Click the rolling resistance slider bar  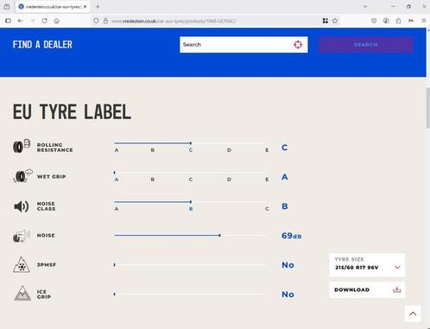pos(191,143)
